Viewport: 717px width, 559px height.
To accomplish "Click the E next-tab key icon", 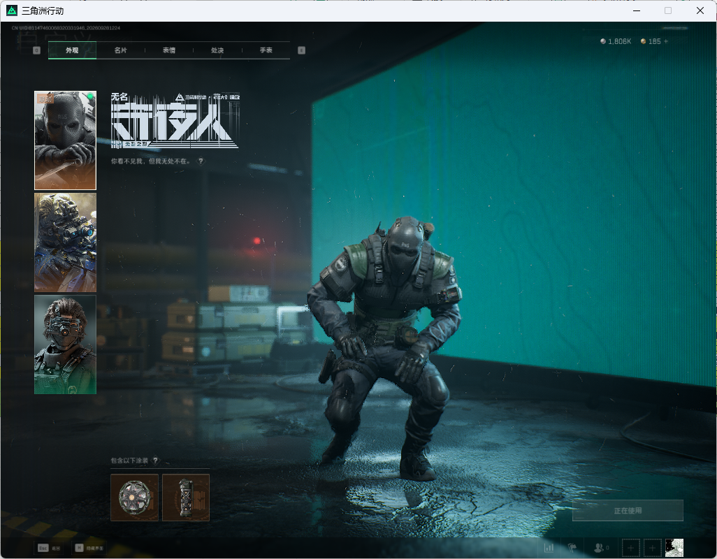I will 301,50.
